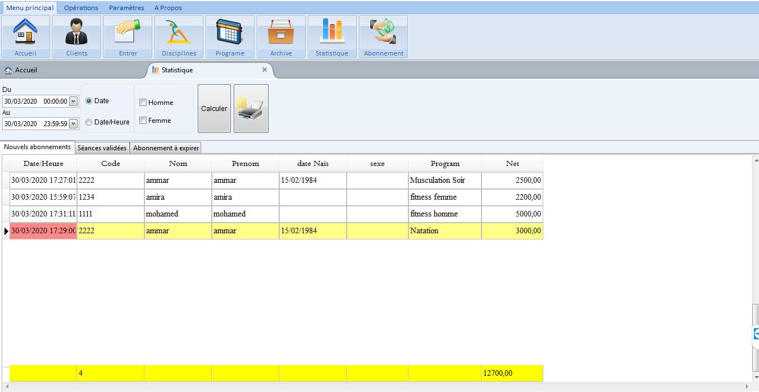Switch to Abonnement à expirer tab
759x392 pixels.
(166, 148)
